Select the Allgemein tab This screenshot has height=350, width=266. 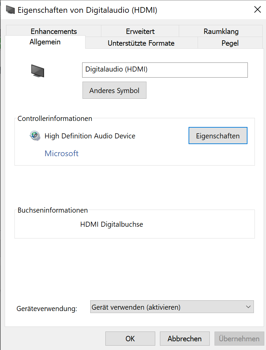click(x=45, y=42)
